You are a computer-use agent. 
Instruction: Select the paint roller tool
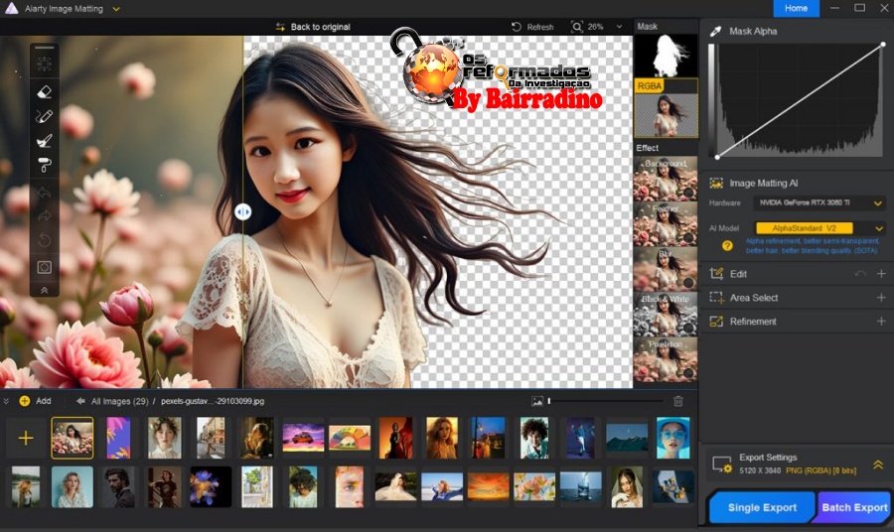tap(44, 165)
